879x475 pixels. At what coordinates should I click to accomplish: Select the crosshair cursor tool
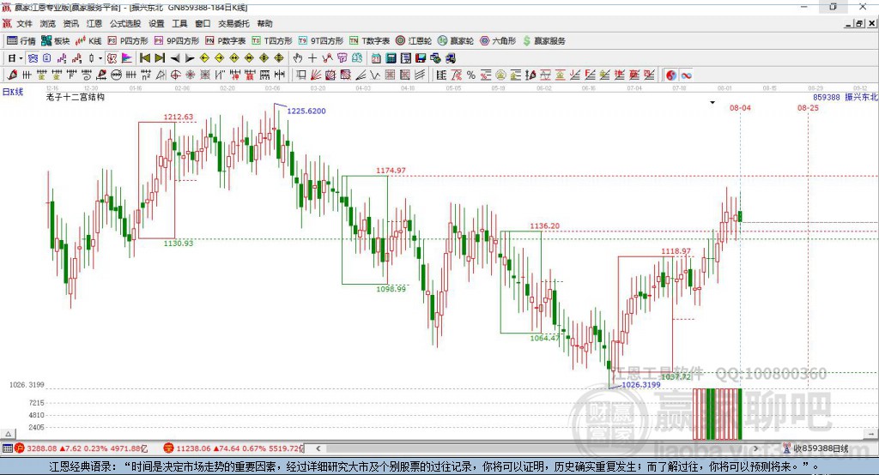(x=312, y=57)
